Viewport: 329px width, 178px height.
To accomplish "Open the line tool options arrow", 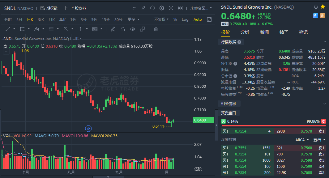I will tap(14, 29).
